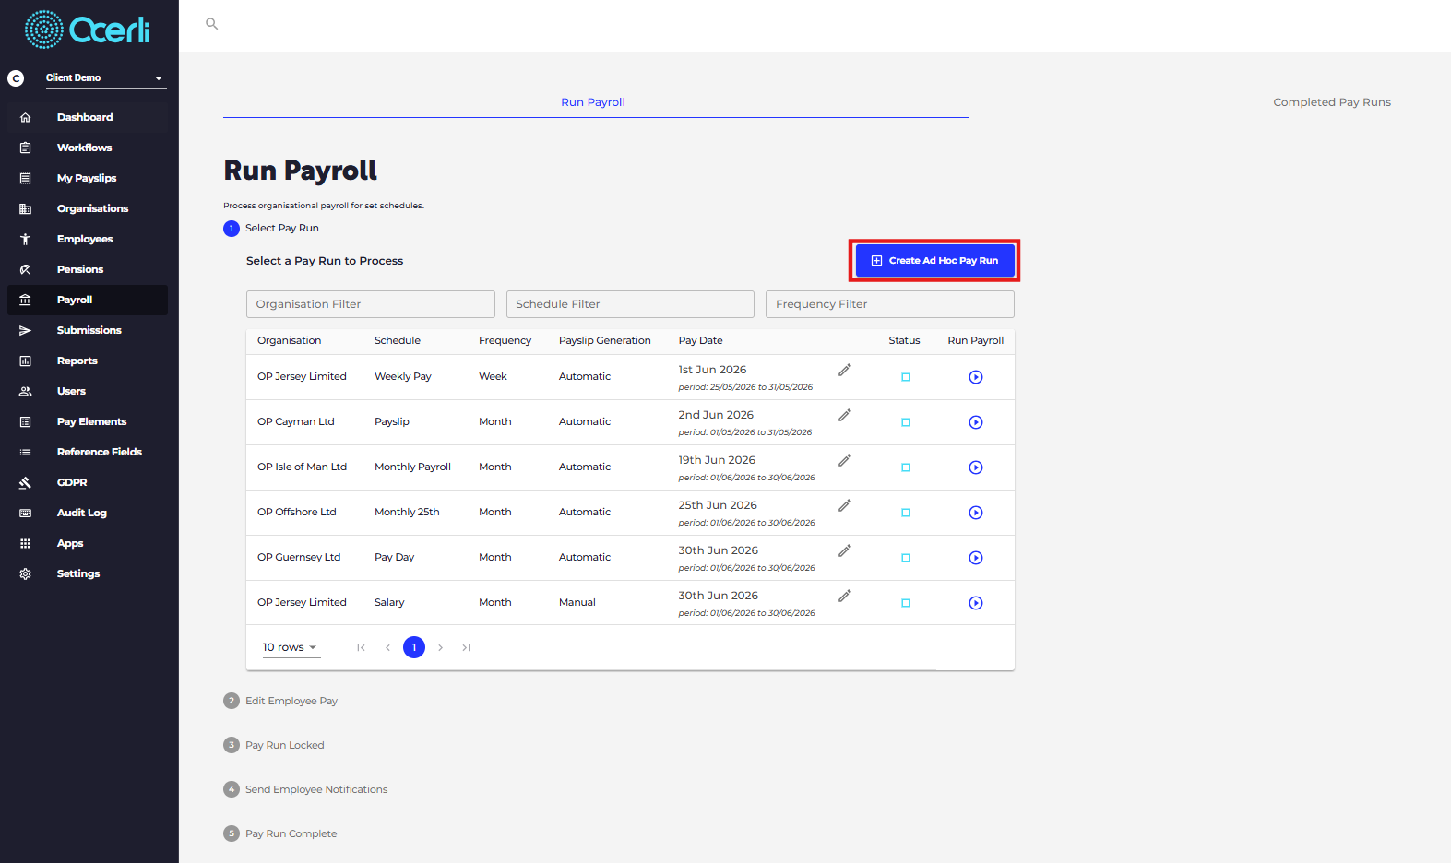Screen dimensions: 1451x863
Task: Open the Frequency Filter field
Action: click(x=890, y=304)
